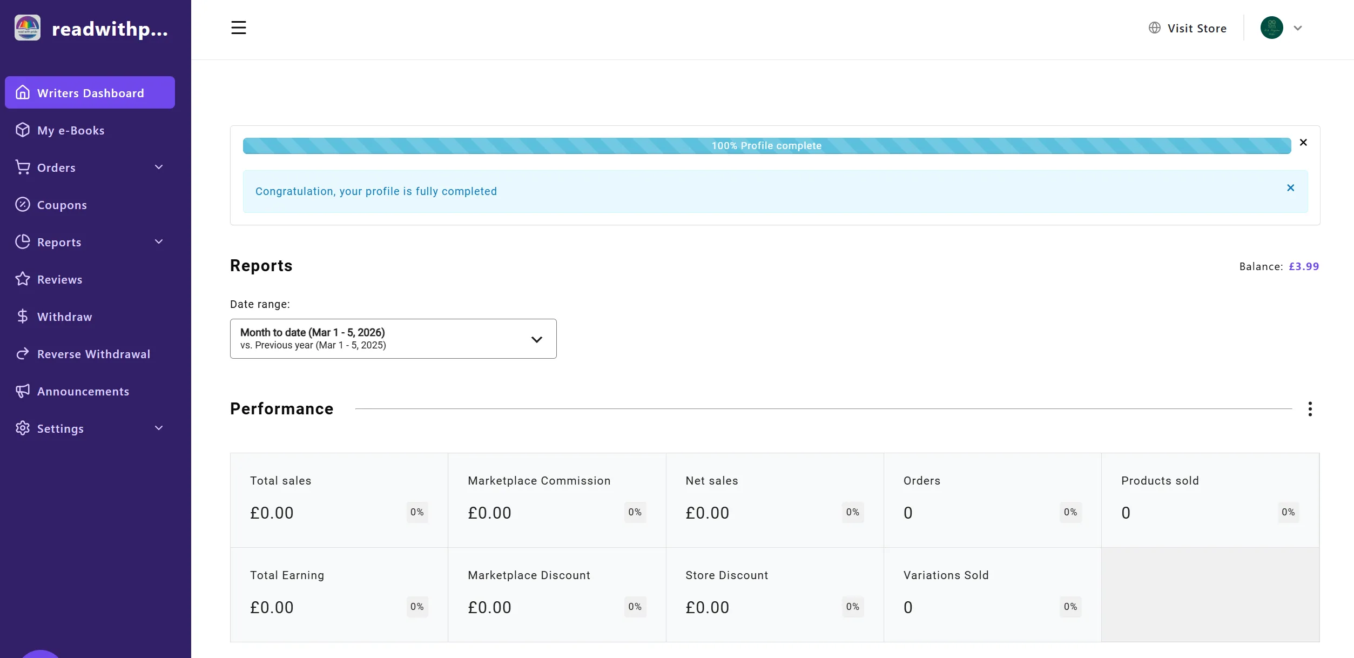Dismiss the profile progress bar panel
This screenshot has width=1354, height=658.
click(1303, 143)
